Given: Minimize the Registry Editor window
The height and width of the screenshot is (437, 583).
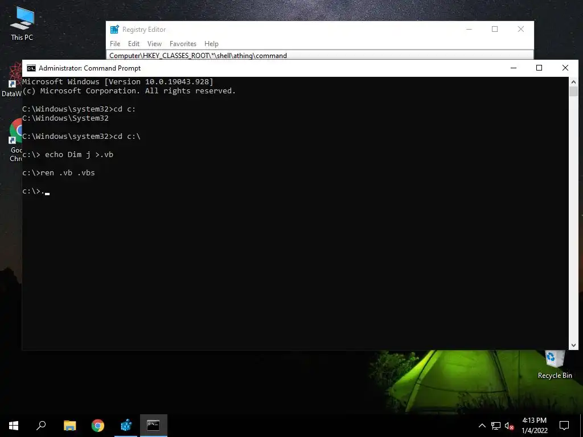Looking at the screenshot, I should coord(469,30).
